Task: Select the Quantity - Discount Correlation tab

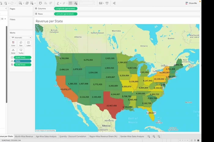Action: pyautogui.click(x=72, y=137)
